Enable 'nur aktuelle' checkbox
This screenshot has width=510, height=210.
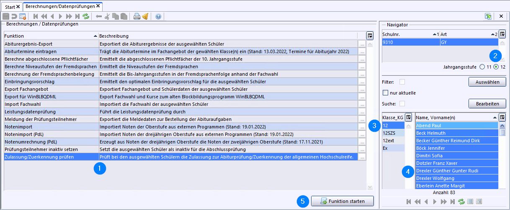pos(386,92)
